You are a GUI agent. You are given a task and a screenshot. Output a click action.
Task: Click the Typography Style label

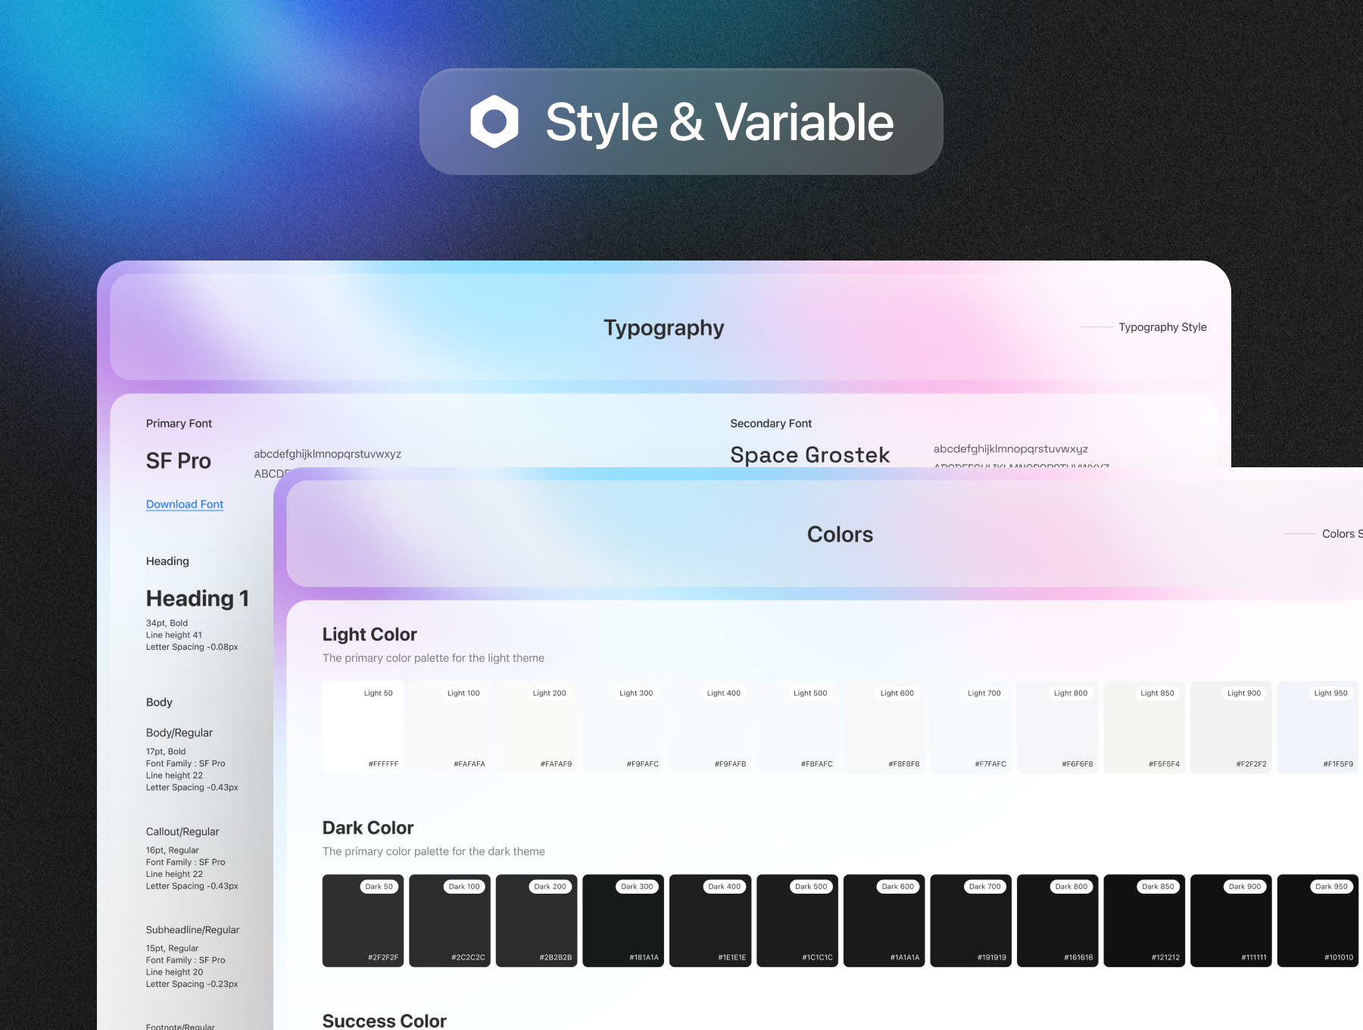pyautogui.click(x=1162, y=327)
